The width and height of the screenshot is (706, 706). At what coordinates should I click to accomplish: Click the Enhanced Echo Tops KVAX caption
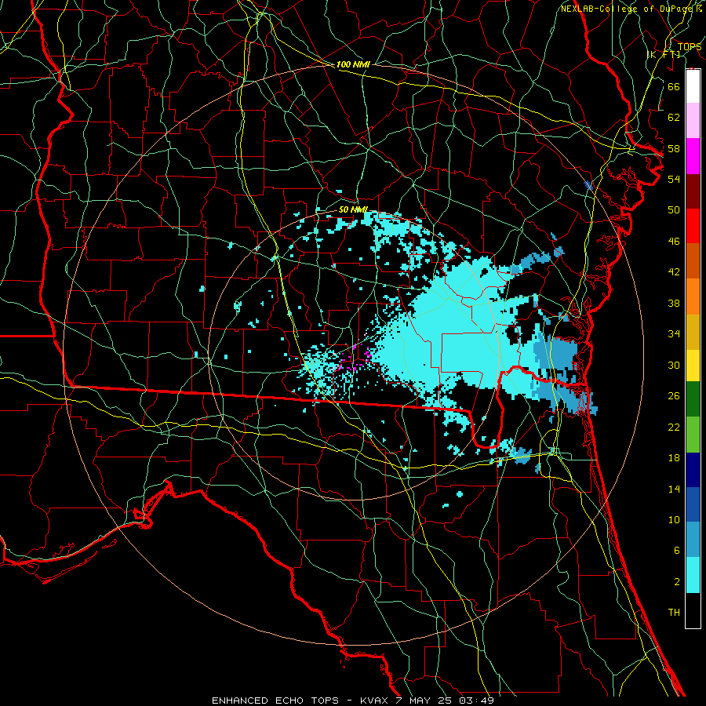click(x=353, y=701)
